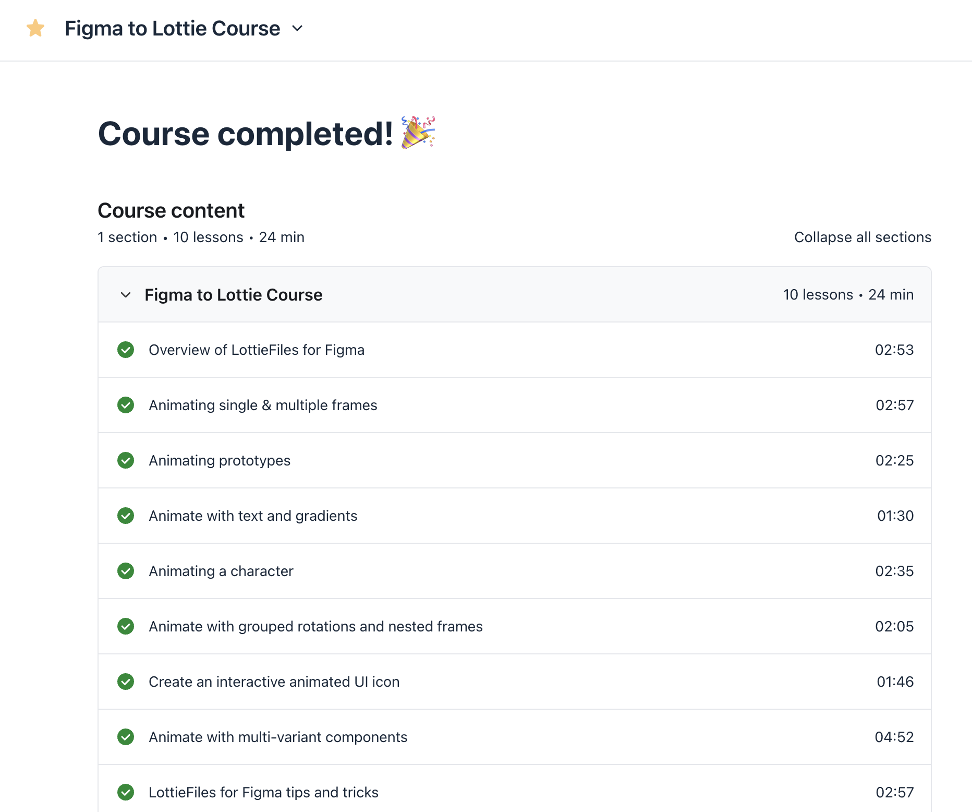Screen dimensions: 972x812
Task: Click the yellow star icon beside course title
Action: [x=35, y=28]
